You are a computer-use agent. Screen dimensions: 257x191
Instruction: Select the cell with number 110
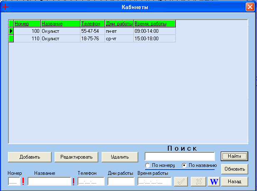point(27,39)
